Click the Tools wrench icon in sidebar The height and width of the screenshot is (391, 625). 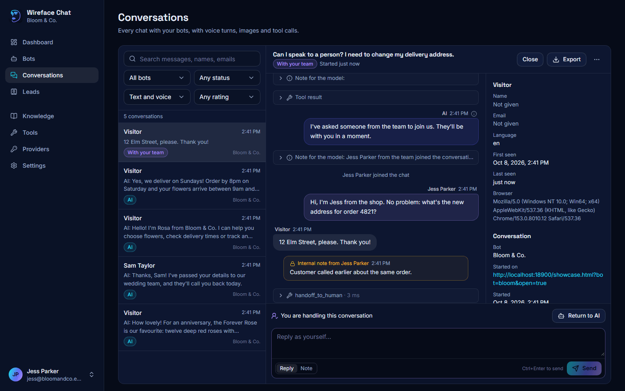[x=14, y=133]
